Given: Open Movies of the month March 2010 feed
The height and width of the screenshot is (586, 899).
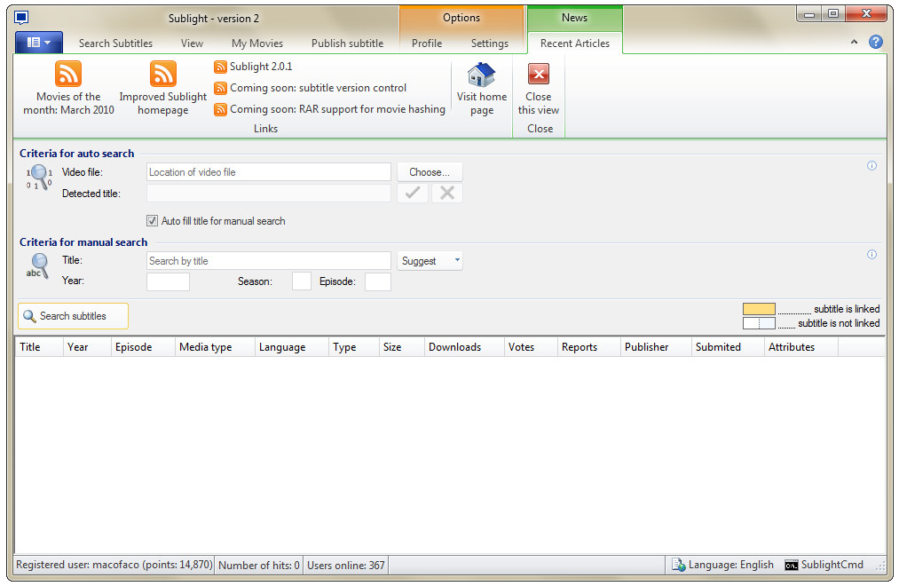Looking at the screenshot, I should (68, 88).
